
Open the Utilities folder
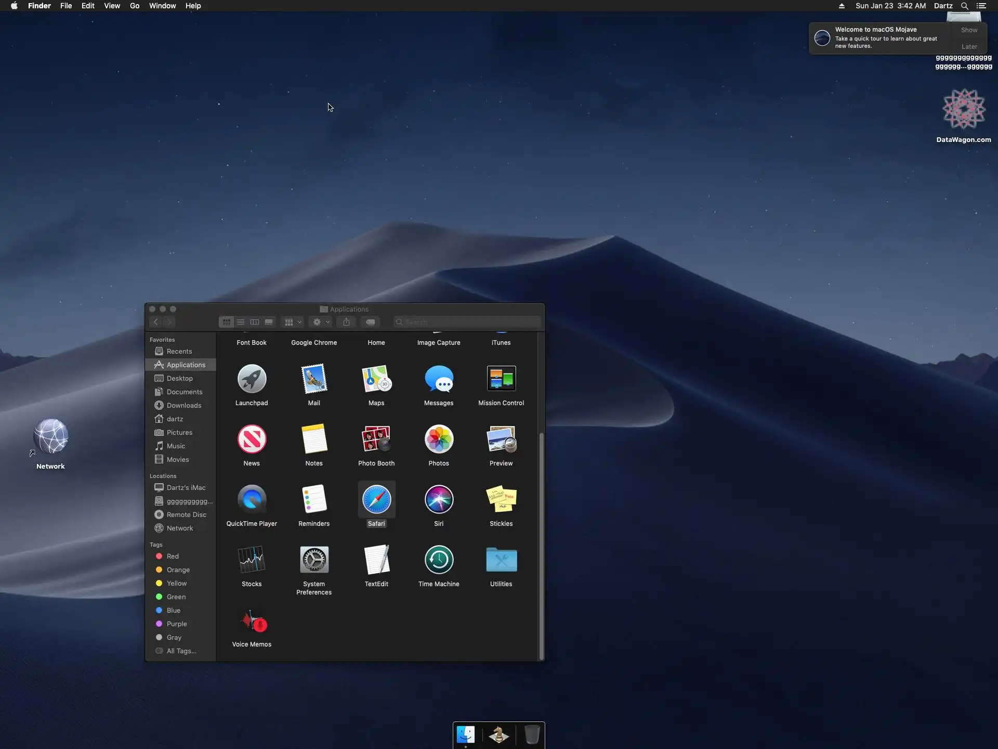pos(501,560)
